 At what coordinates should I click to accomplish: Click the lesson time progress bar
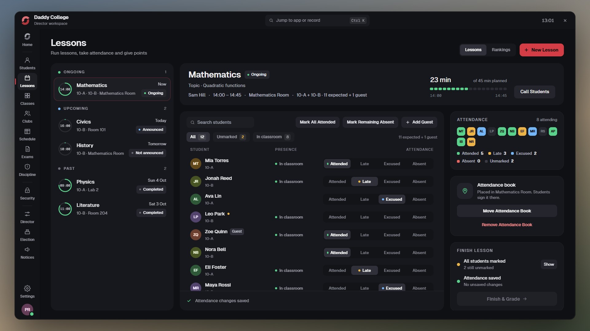click(x=468, y=89)
